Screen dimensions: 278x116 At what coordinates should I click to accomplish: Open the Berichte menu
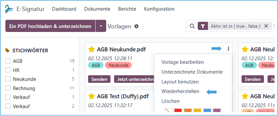[x=127, y=9]
